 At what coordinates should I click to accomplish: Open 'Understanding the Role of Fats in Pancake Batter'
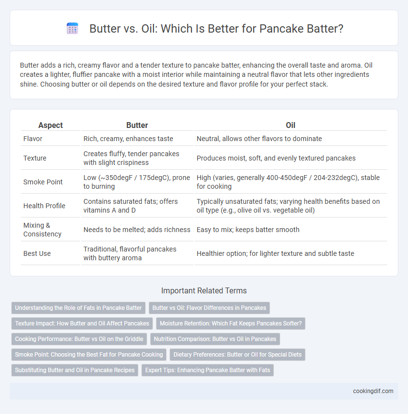[x=78, y=308]
